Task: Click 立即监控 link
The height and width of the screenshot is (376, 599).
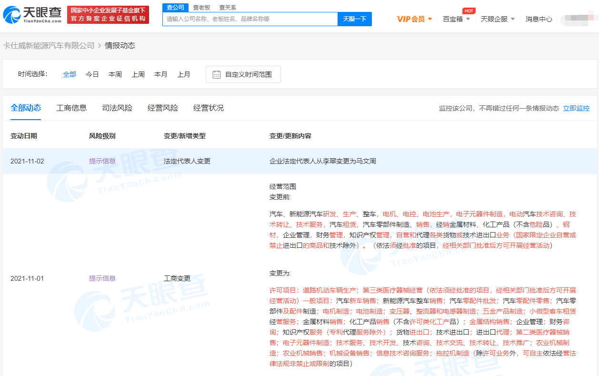Action: click(576, 108)
